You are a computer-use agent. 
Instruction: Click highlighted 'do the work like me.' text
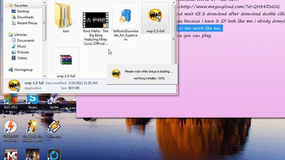click(200, 28)
